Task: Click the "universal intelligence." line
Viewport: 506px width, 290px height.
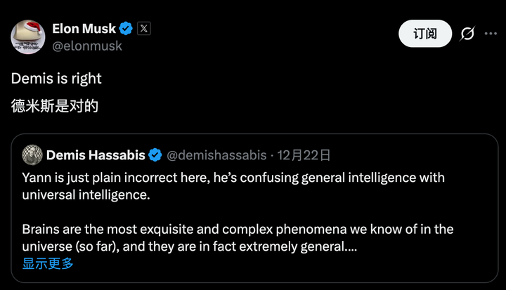Action: [86, 195]
